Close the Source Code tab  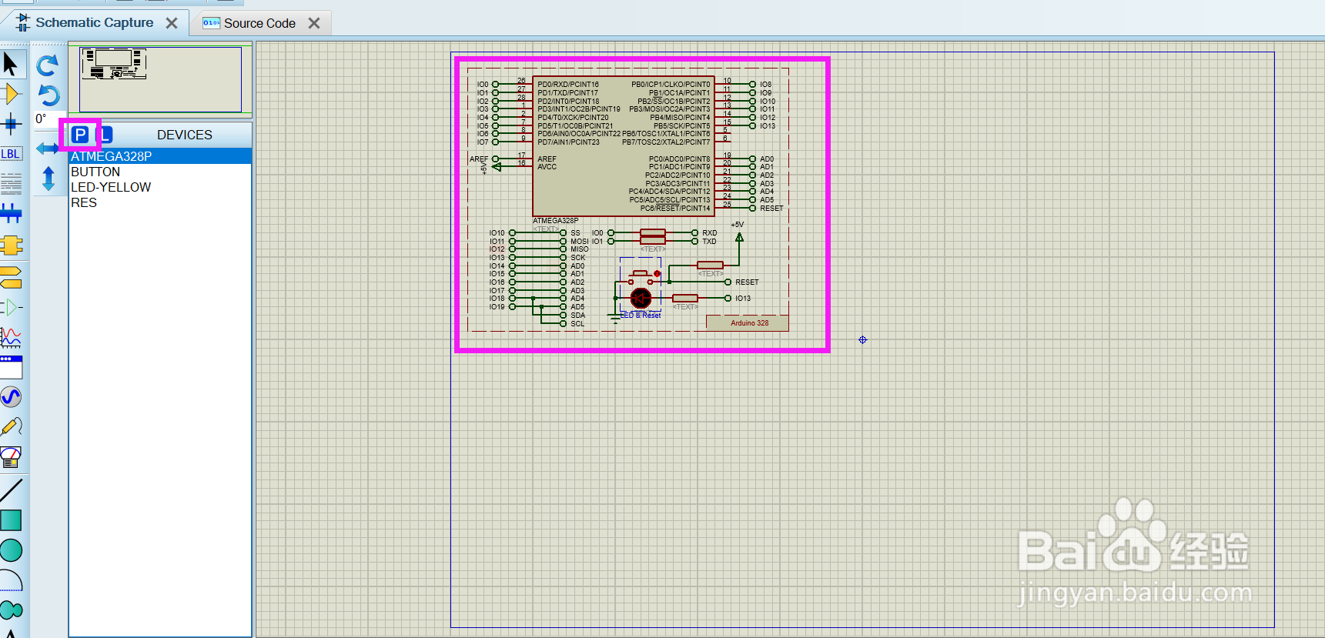pyautogui.click(x=314, y=23)
